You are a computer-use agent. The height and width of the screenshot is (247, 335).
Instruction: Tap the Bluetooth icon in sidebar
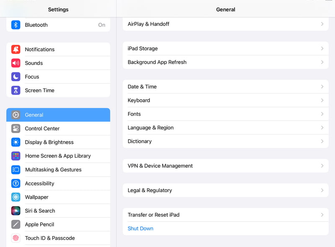(x=15, y=25)
